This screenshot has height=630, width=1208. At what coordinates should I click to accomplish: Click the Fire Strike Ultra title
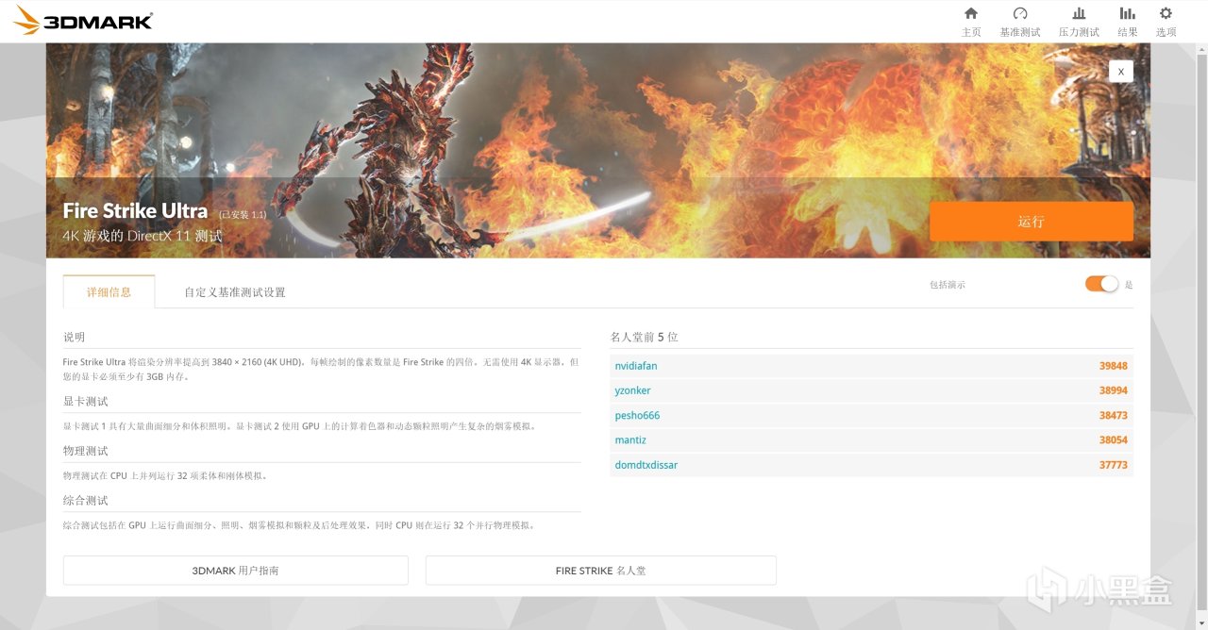(135, 211)
